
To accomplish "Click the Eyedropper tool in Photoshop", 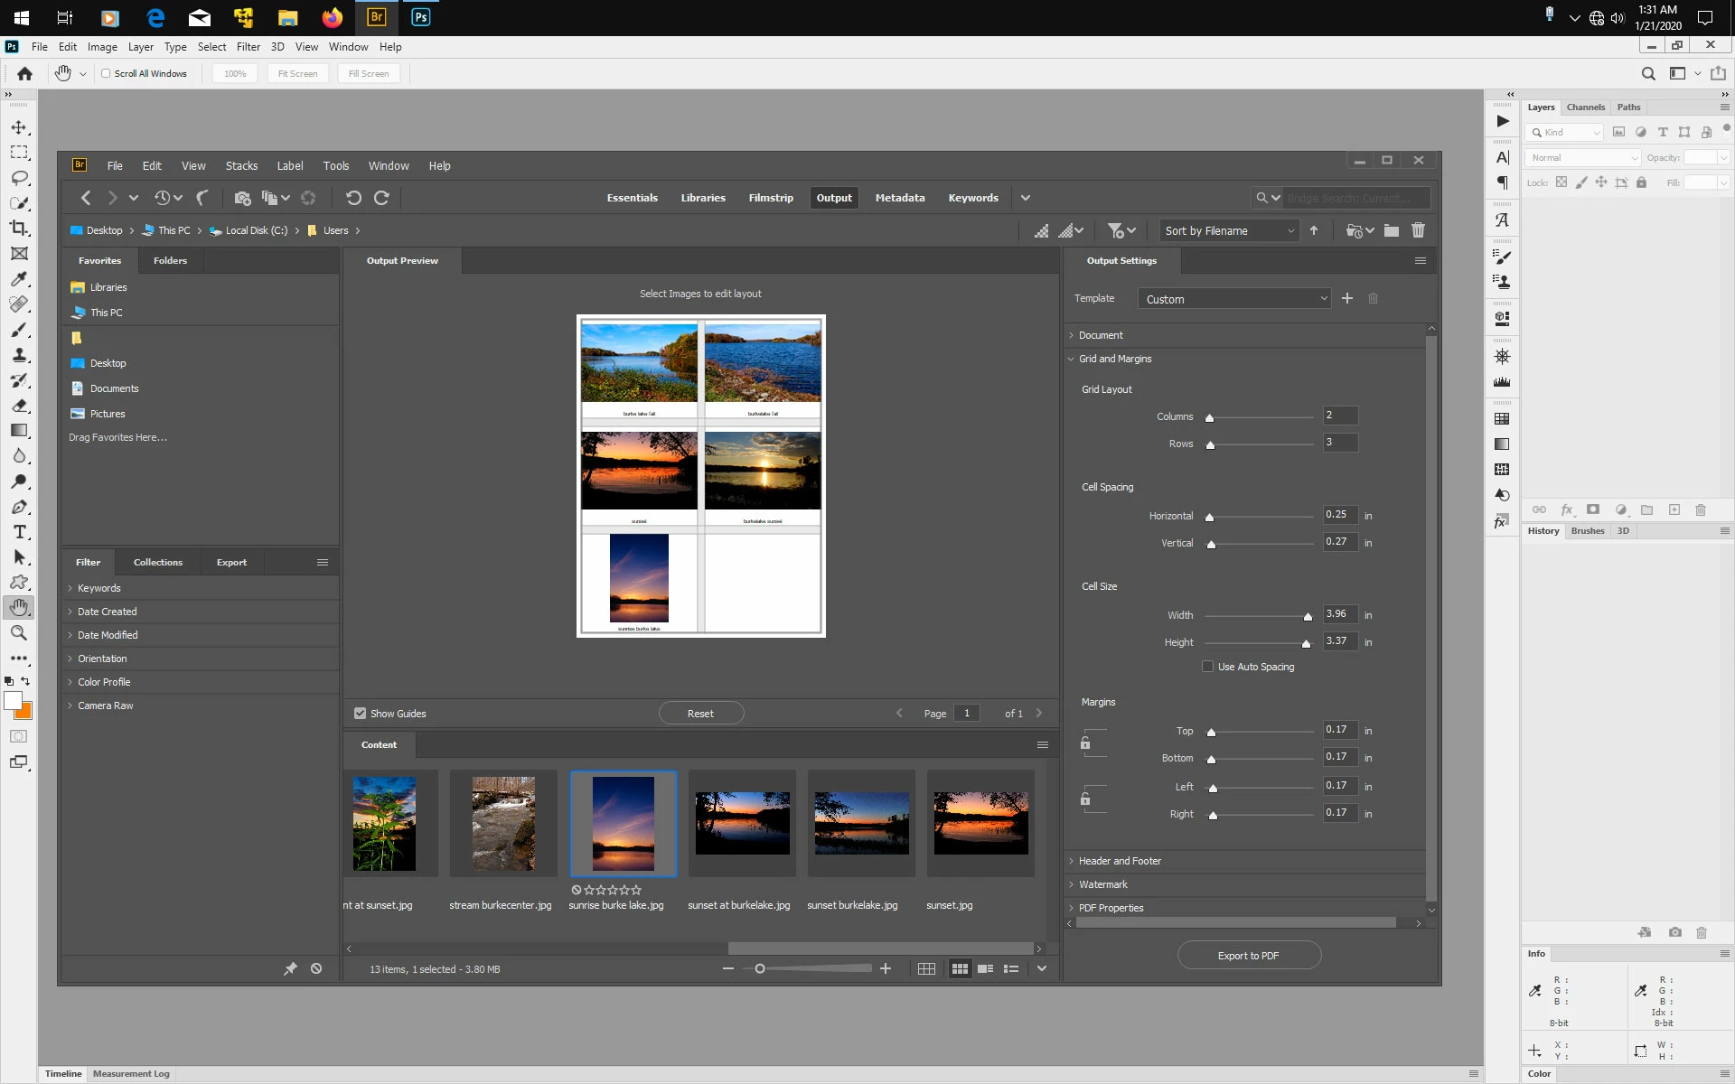I will click(x=19, y=279).
